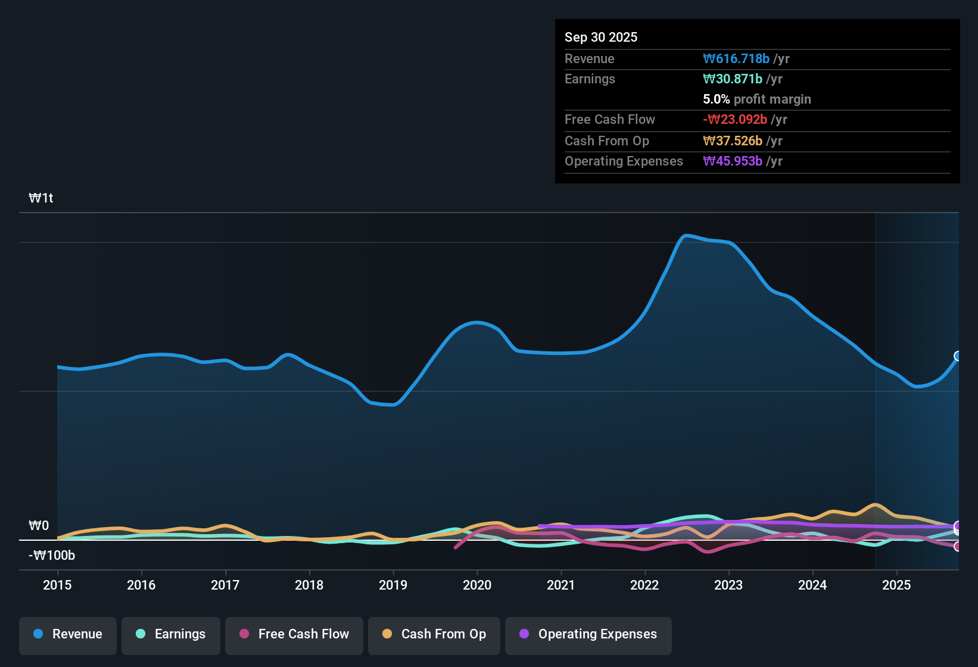Select the purple Operating Expenses endpoint marker

click(x=958, y=527)
